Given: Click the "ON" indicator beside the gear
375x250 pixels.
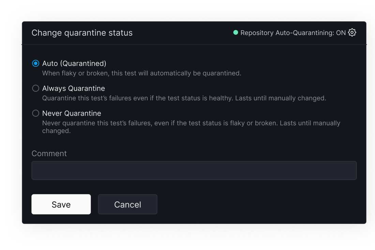Looking at the screenshot, I should click(341, 33).
